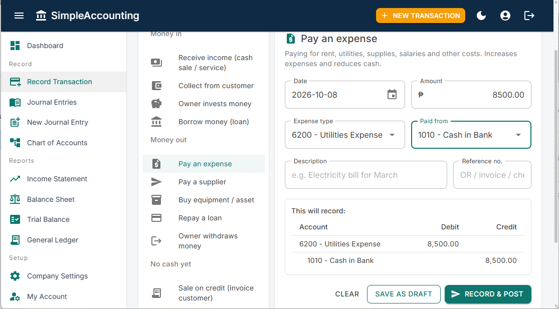Click the Borrow money bank icon
This screenshot has height=309, width=559.
(x=156, y=122)
